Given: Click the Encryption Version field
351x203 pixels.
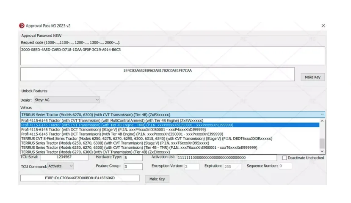Looking at the screenshot, I should click(192, 167).
